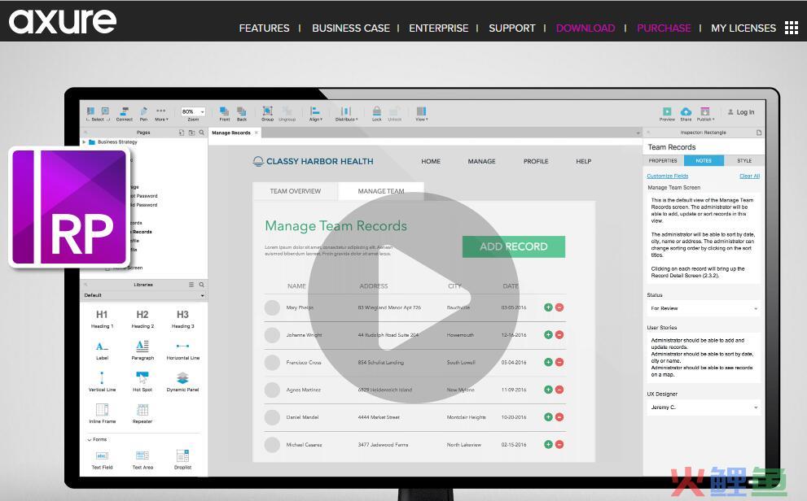Collapse the Forms section
This screenshot has width=807, height=501.
pos(90,440)
